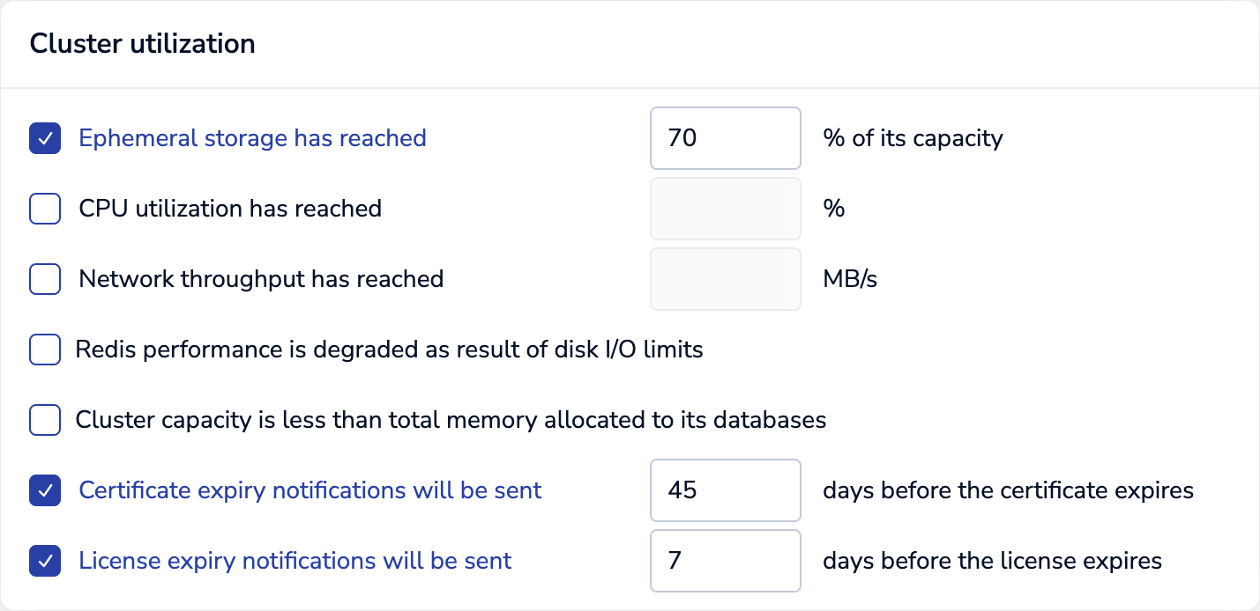Image resolution: width=1260 pixels, height=611 pixels.
Task: Select the empty network throughput MB/s field
Action: 725,279
